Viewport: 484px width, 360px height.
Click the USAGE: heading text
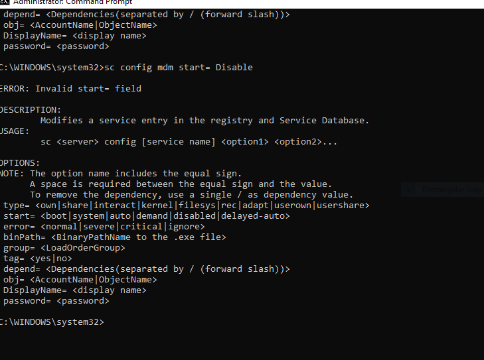[15, 131]
